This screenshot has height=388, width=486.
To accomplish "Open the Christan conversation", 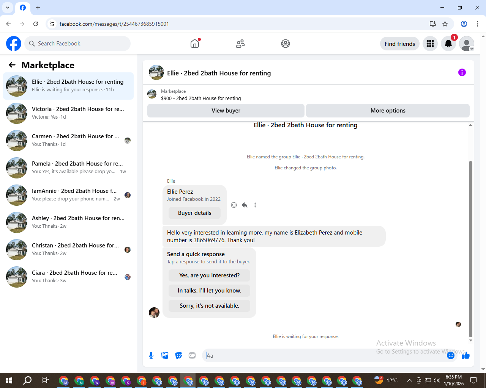I will click(x=68, y=250).
